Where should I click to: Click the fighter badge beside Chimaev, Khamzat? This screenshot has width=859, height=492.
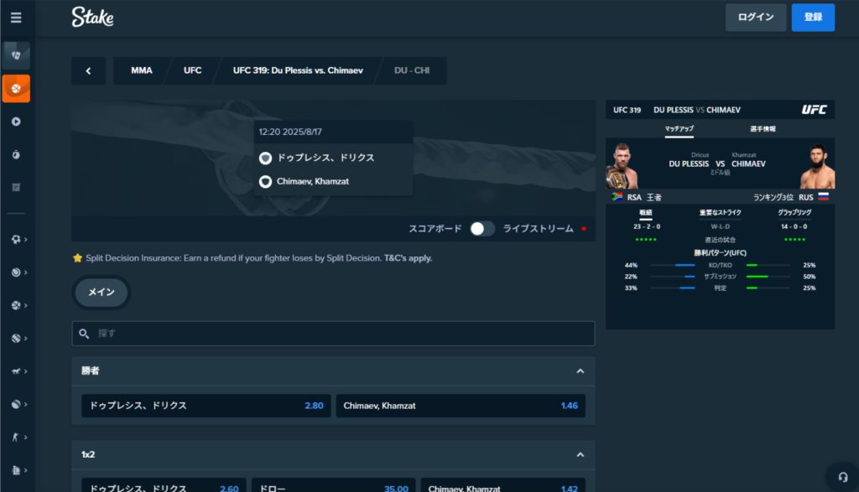point(265,182)
